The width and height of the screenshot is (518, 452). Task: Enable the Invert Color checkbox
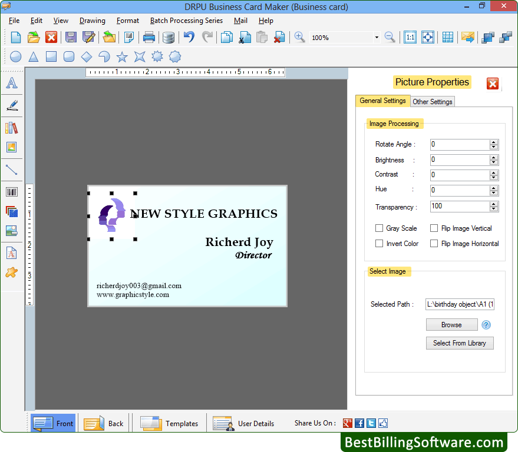[x=380, y=244]
